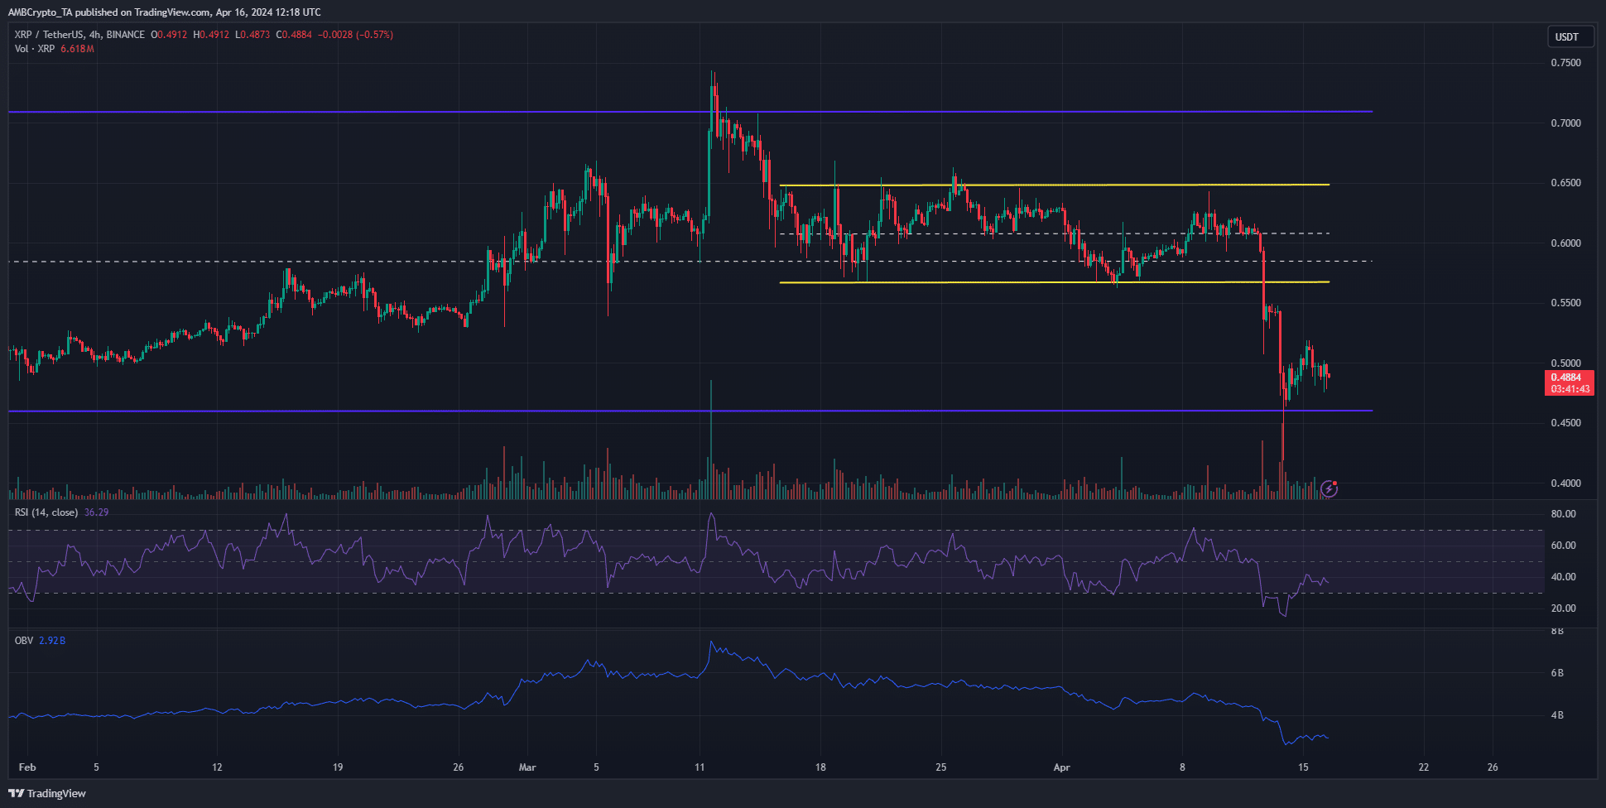This screenshot has width=1606, height=808.
Task: Click the 22 date label on time axis
Action: pyautogui.click(x=1424, y=767)
